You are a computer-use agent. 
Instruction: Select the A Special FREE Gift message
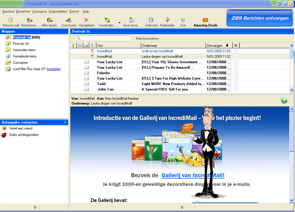tap(180, 89)
